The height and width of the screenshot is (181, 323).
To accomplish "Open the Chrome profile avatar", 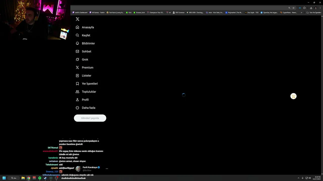I will 316,8.
